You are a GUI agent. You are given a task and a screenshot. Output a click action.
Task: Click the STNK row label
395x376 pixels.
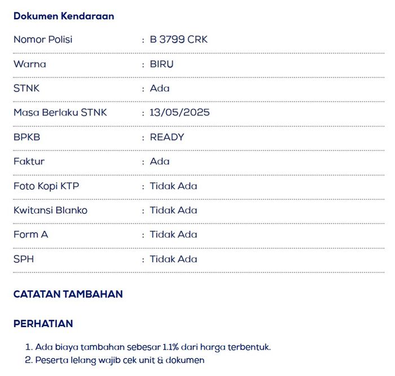[27, 88]
